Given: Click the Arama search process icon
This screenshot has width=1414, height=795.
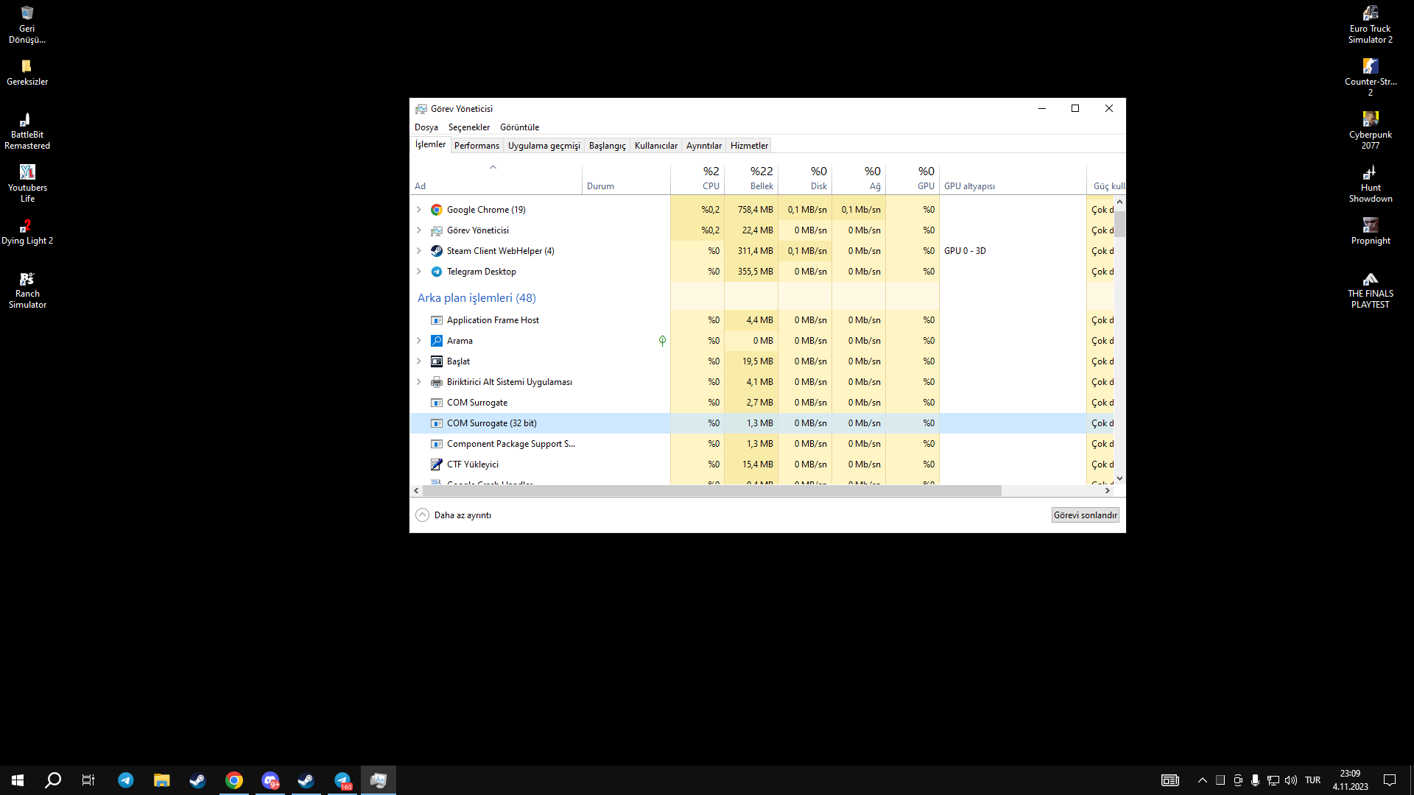Looking at the screenshot, I should (x=437, y=341).
